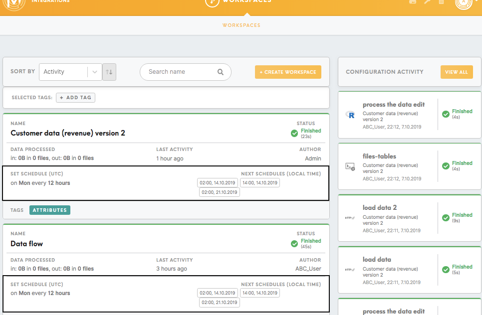Open the files-tables activity title
482x315 pixels.
tap(379, 157)
